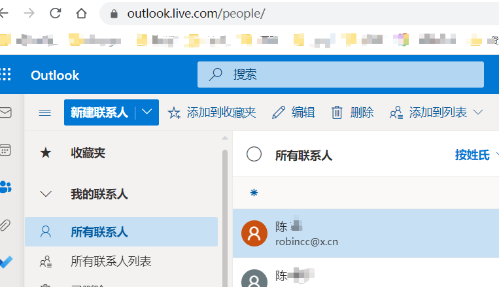Go back using the browser back arrow

[x=3, y=13]
